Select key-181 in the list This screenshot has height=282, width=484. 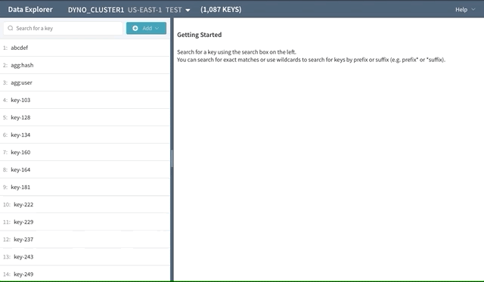(85, 187)
